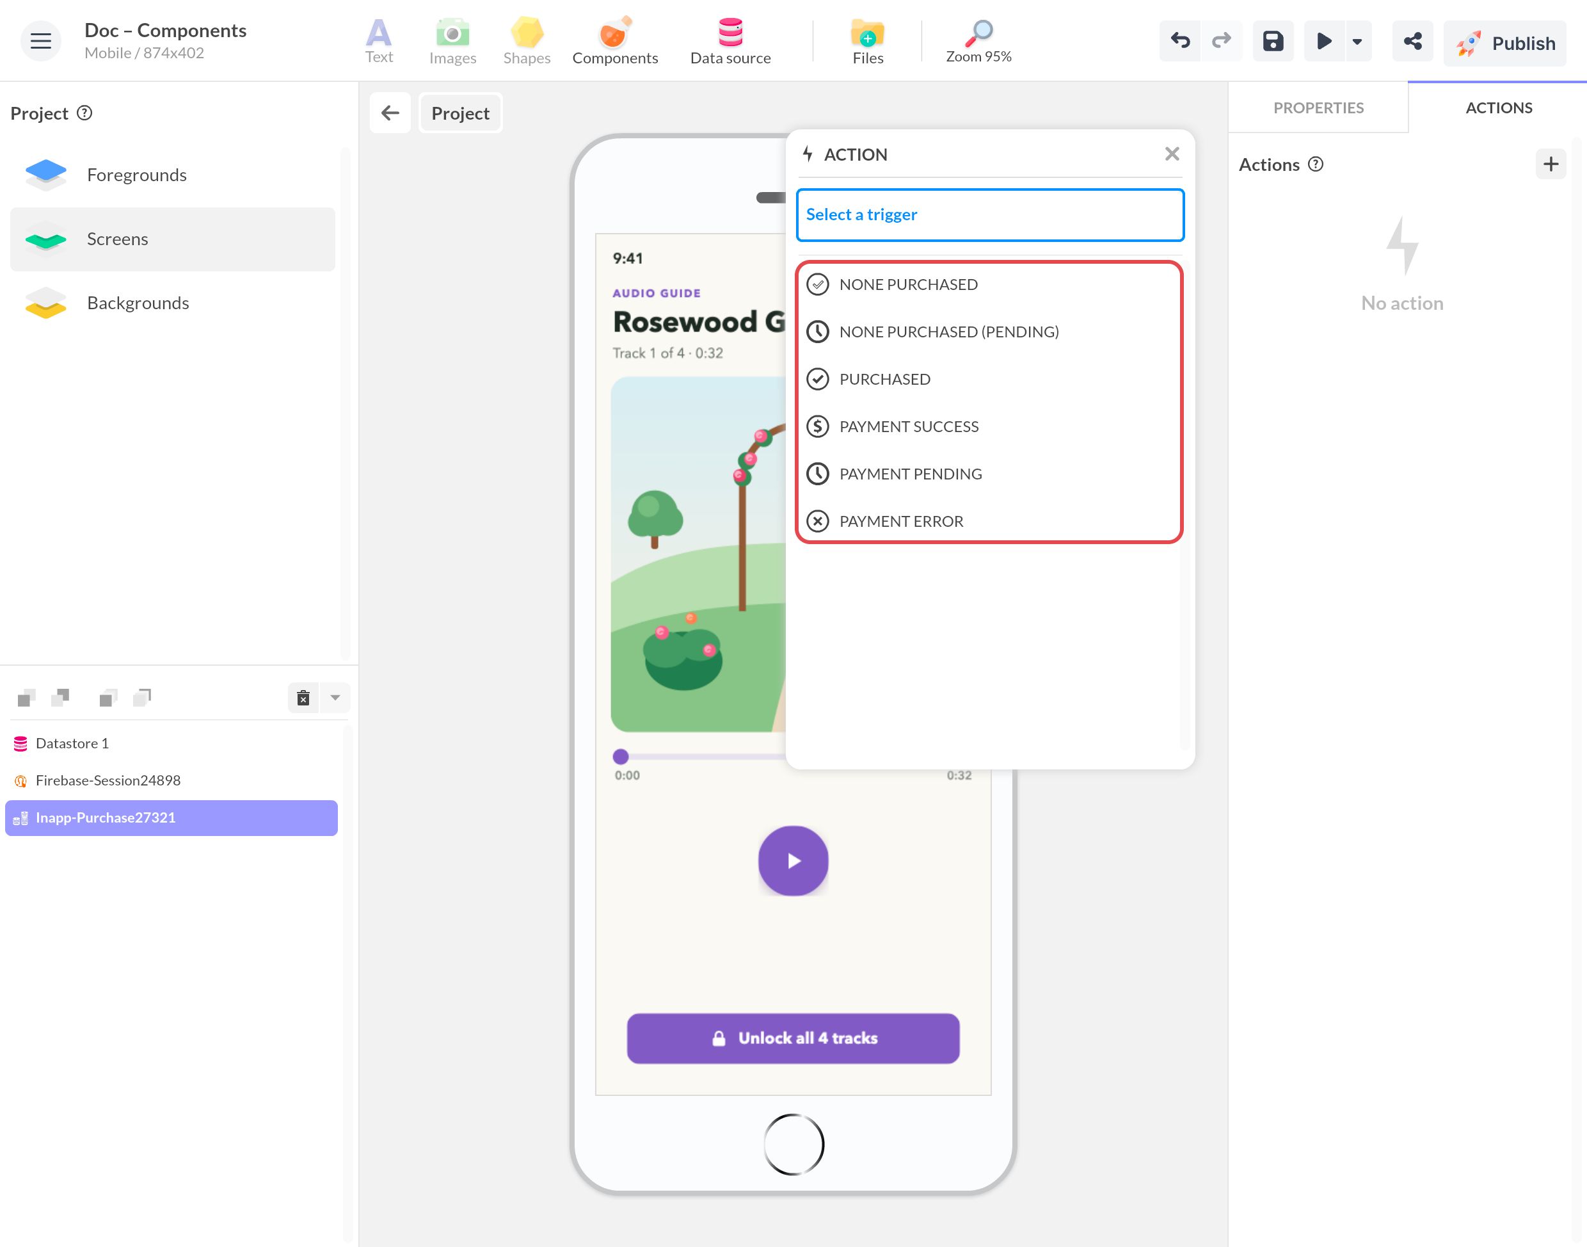This screenshot has height=1247, width=1587.
Task: Choose the NONE PURCHASED trigger
Action: point(989,285)
